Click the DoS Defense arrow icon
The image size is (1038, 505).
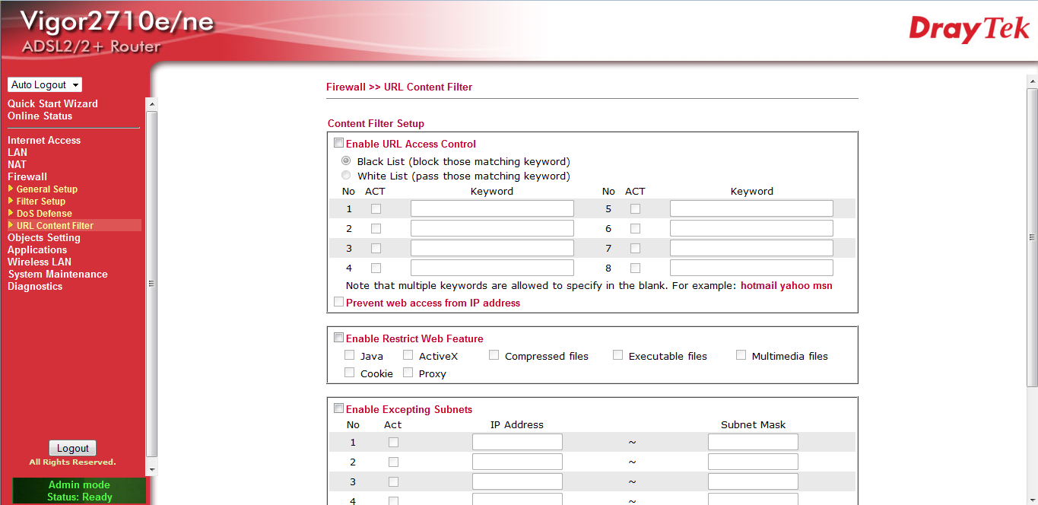tap(11, 213)
